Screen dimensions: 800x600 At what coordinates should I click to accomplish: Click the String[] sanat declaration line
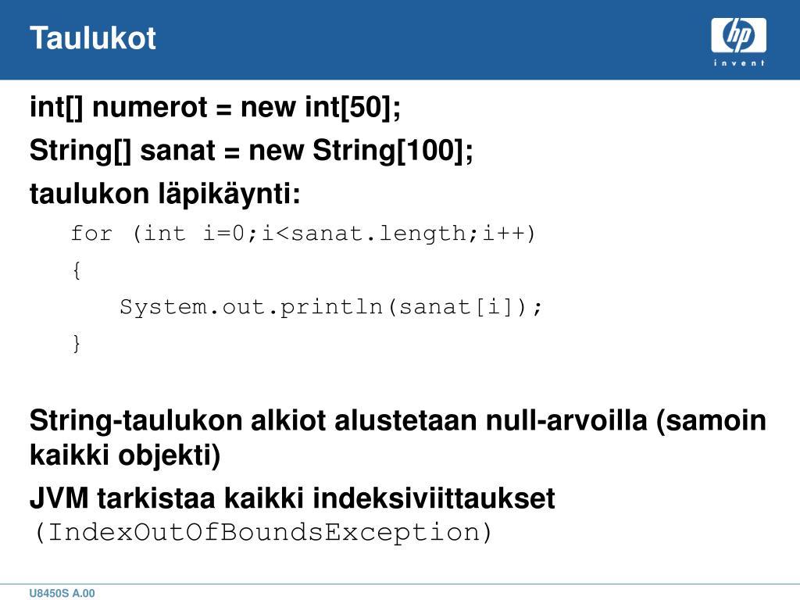point(251,151)
